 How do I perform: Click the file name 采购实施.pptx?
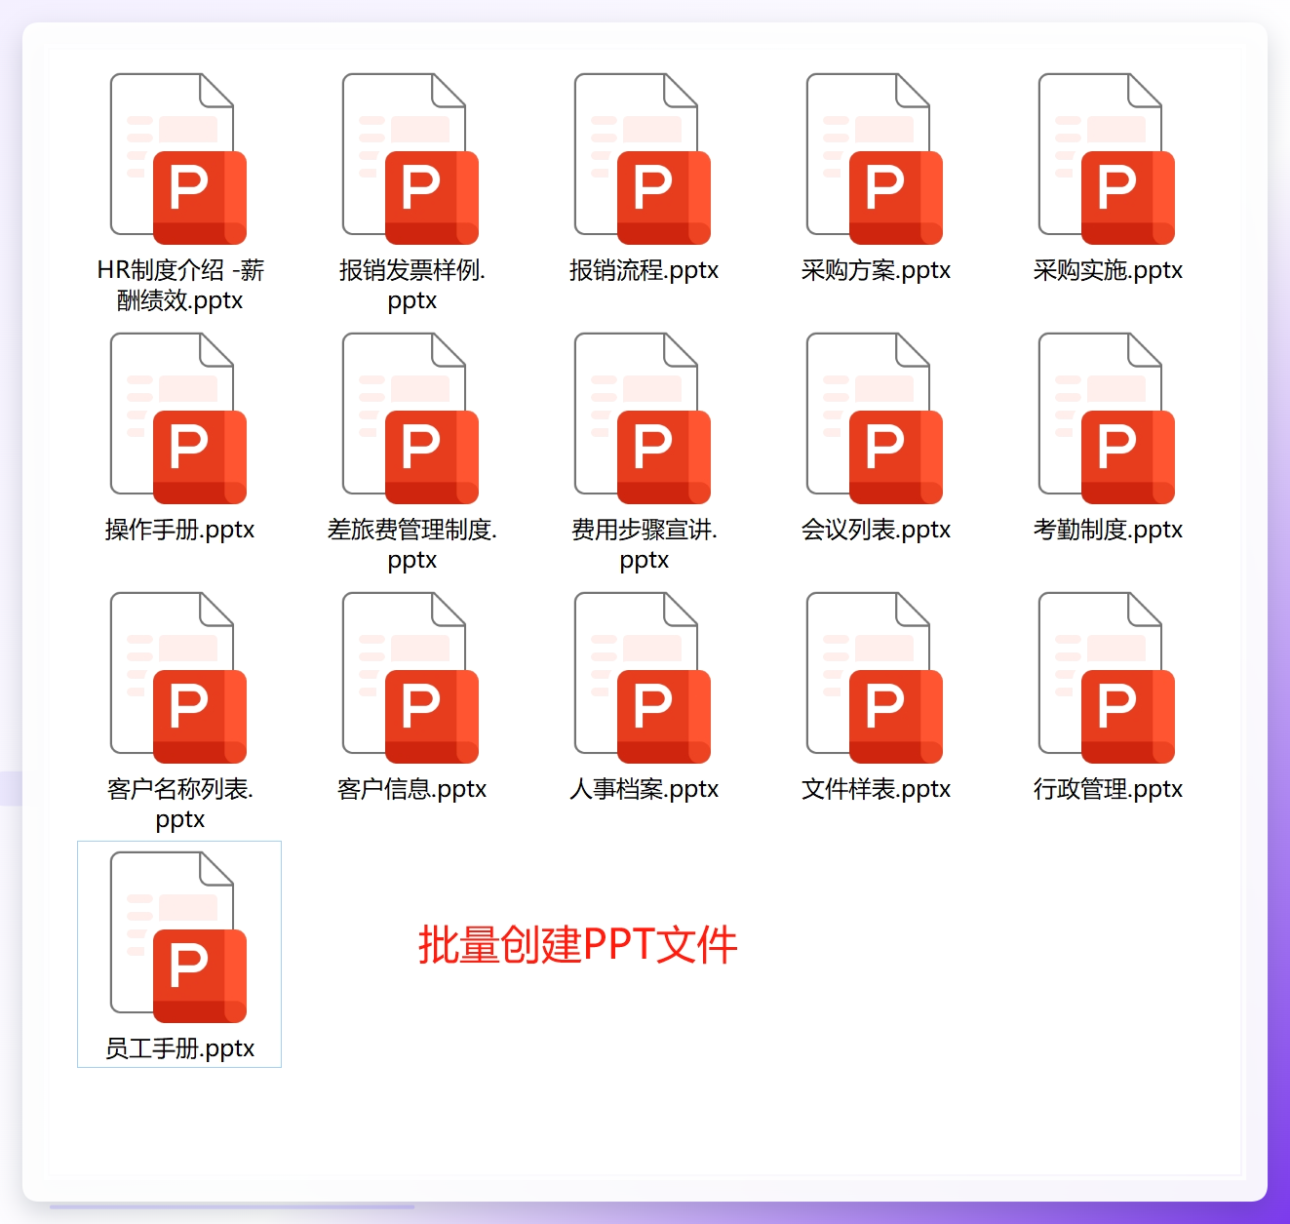click(x=1108, y=270)
